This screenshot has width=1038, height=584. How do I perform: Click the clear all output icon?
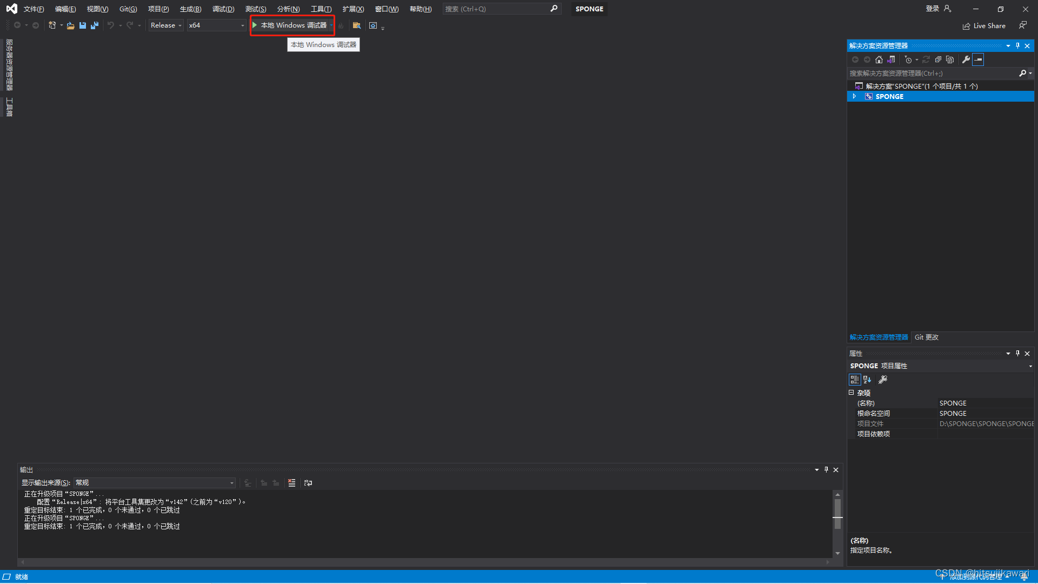tap(292, 483)
